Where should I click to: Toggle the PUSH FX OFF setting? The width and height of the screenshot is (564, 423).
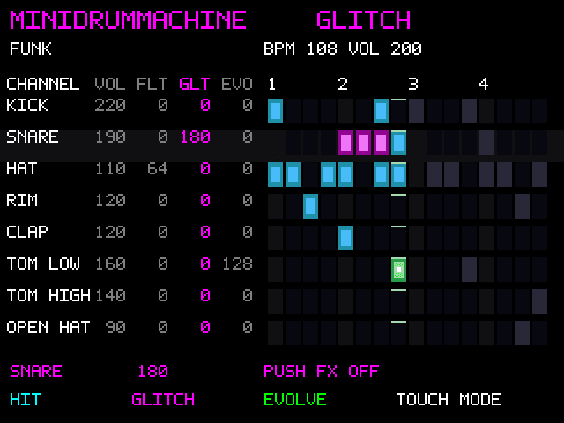coord(321,371)
